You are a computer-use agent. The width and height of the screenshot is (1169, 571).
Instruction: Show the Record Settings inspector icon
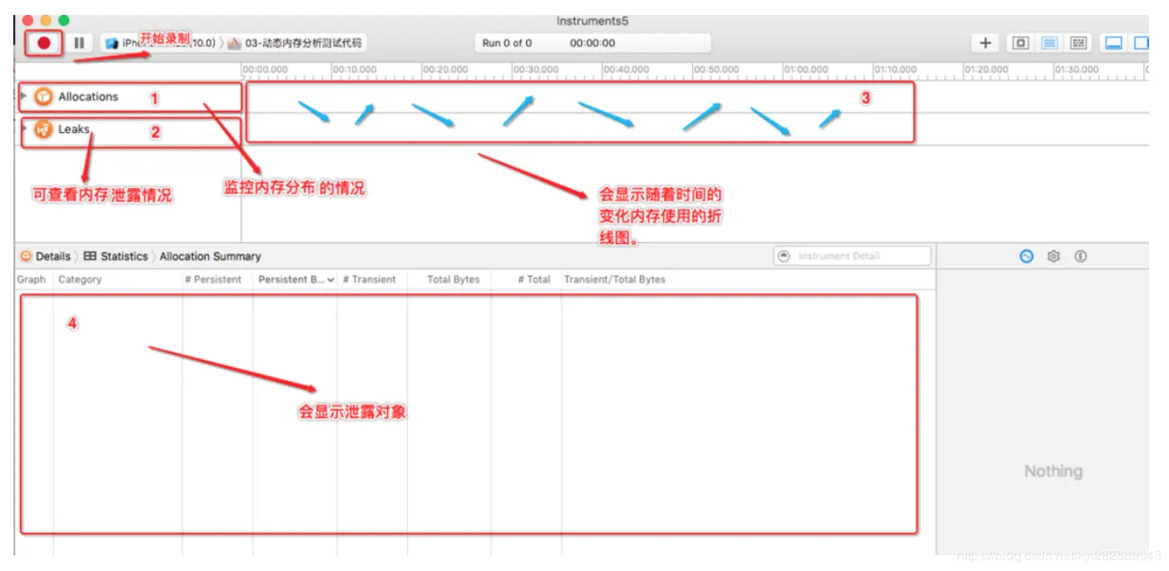pyautogui.click(x=1027, y=256)
